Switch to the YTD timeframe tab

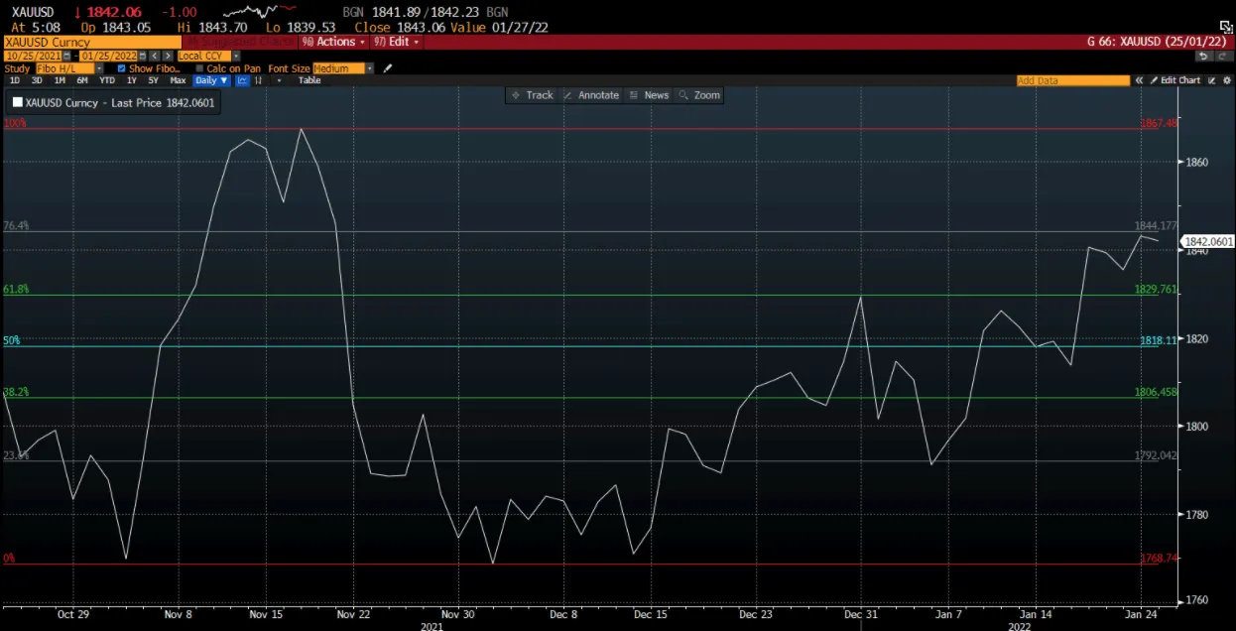[105, 80]
